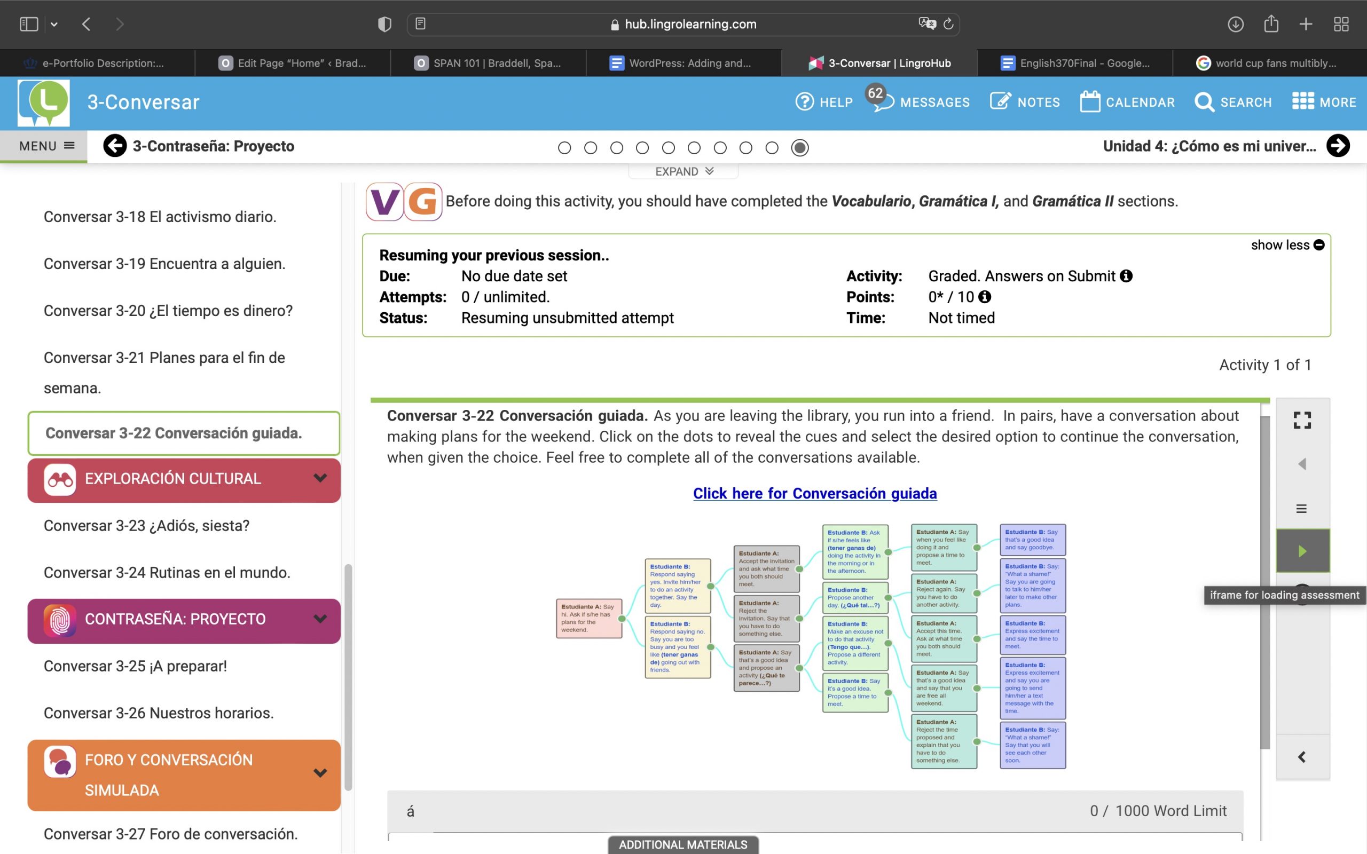
Task: Select the last filled progress circle
Action: [799, 148]
